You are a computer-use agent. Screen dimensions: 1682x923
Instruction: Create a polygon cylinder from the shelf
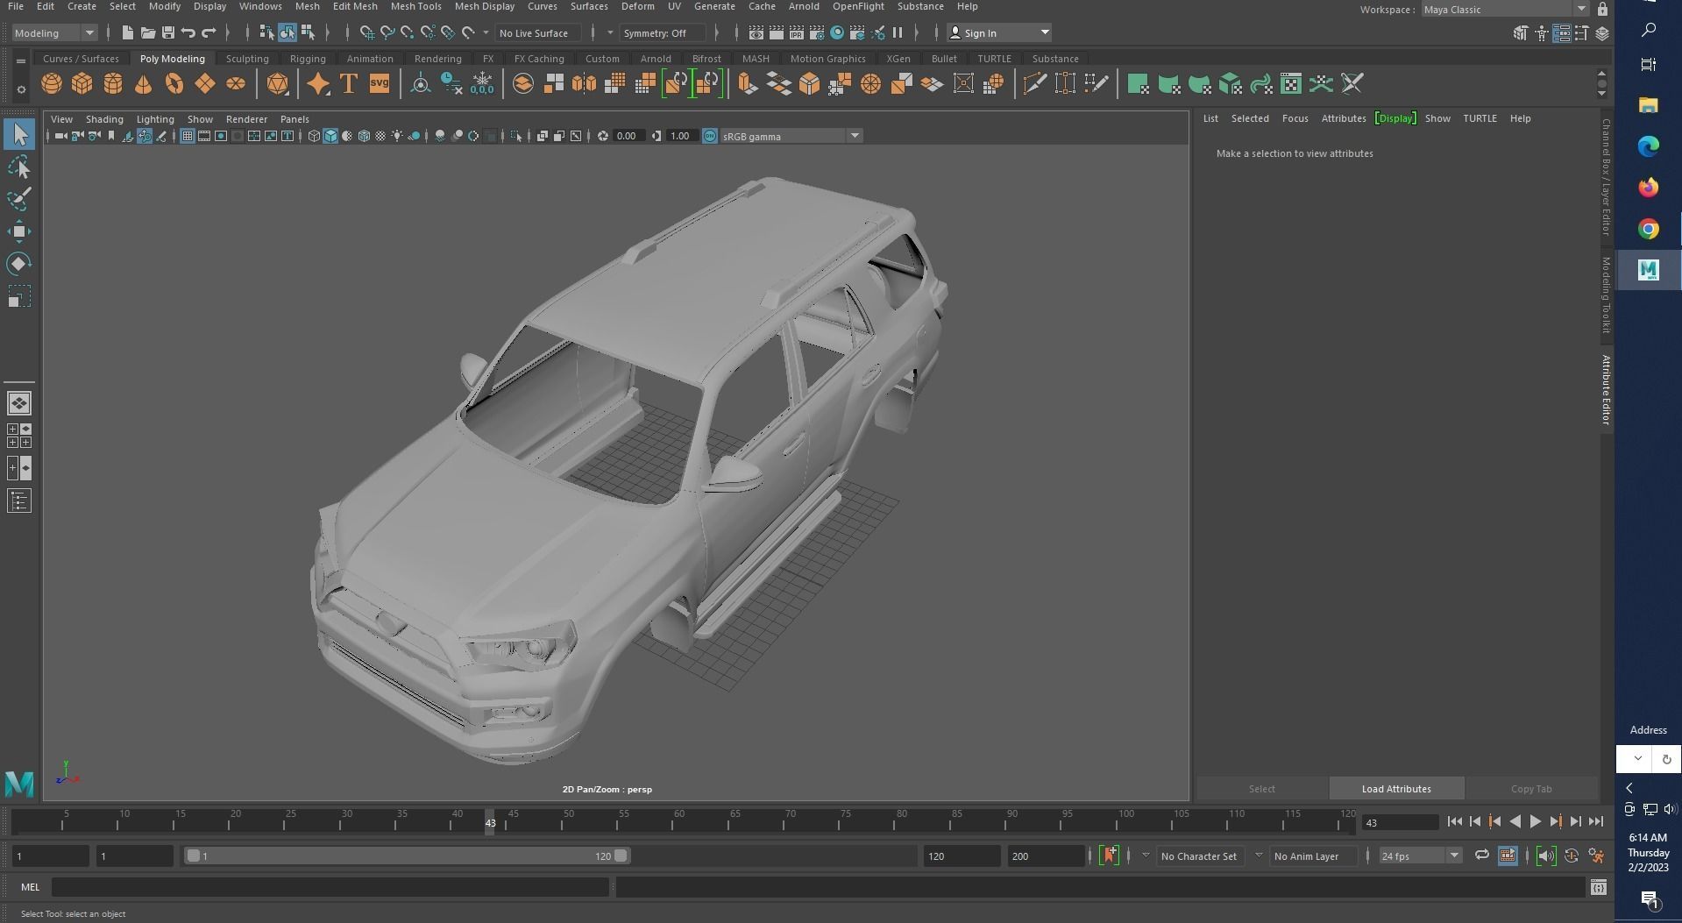pyautogui.click(x=113, y=84)
